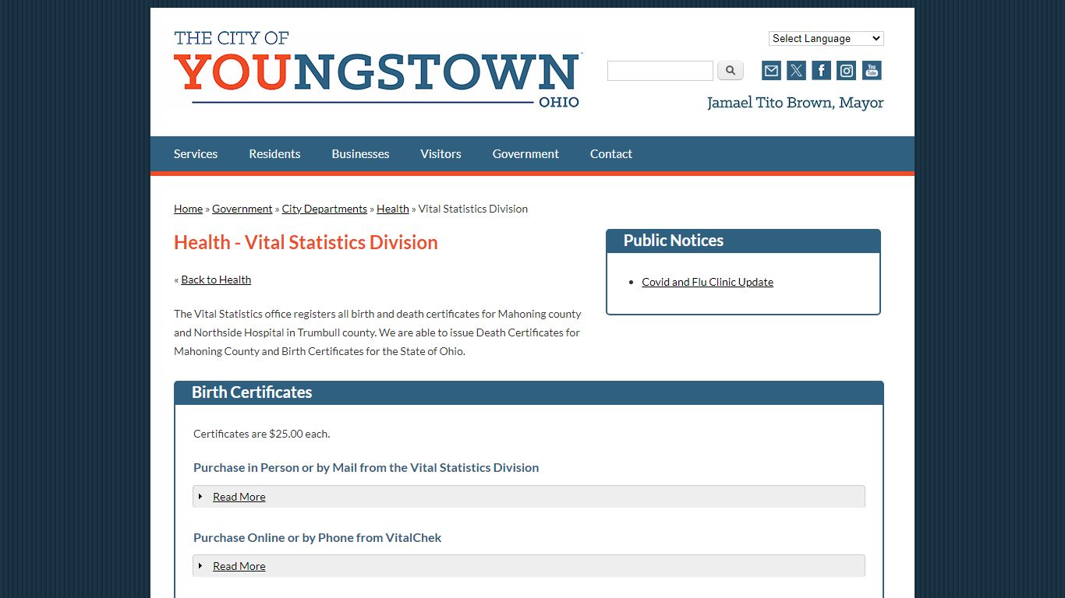The width and height of the screenshot is (1065, 598).
Task: Follow the Government breadcrumb link
Action: click(242, 209)
